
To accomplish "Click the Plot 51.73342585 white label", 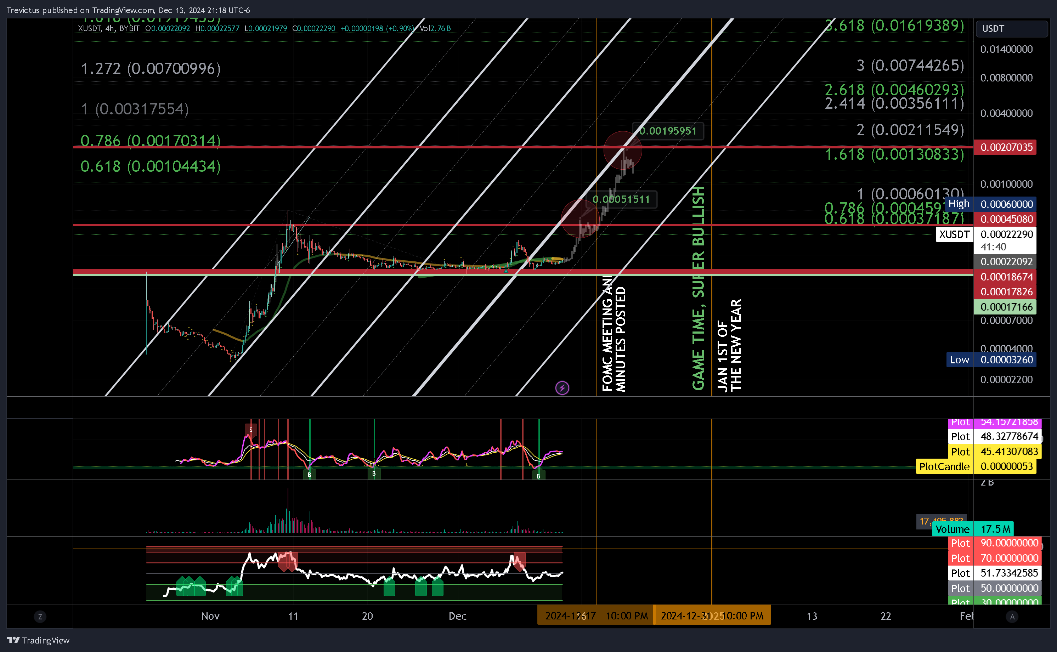I will click(994, 573).
